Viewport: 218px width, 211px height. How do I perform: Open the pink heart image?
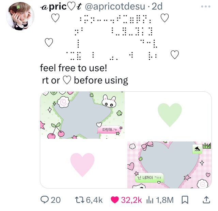click(x=82, y=165)
